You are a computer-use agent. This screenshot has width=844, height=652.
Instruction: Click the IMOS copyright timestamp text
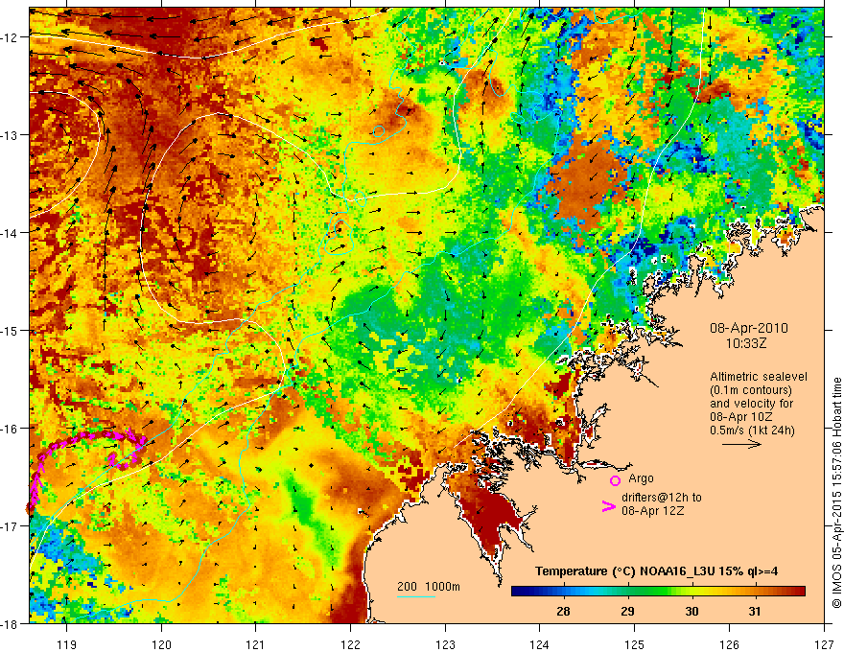[836, 492]
